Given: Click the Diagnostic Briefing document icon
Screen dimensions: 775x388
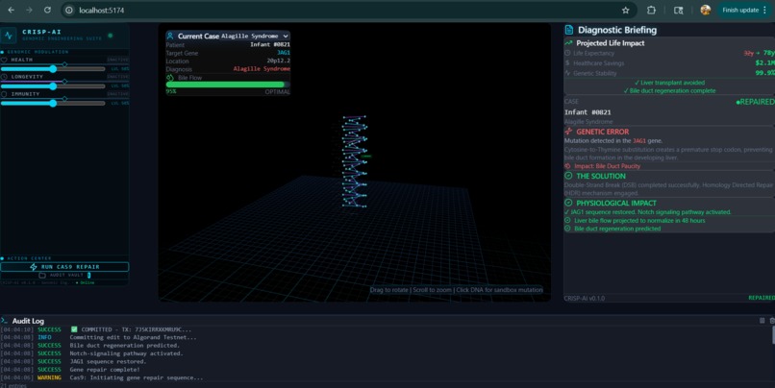Looking at the screenshot, I should click(569, 30).
